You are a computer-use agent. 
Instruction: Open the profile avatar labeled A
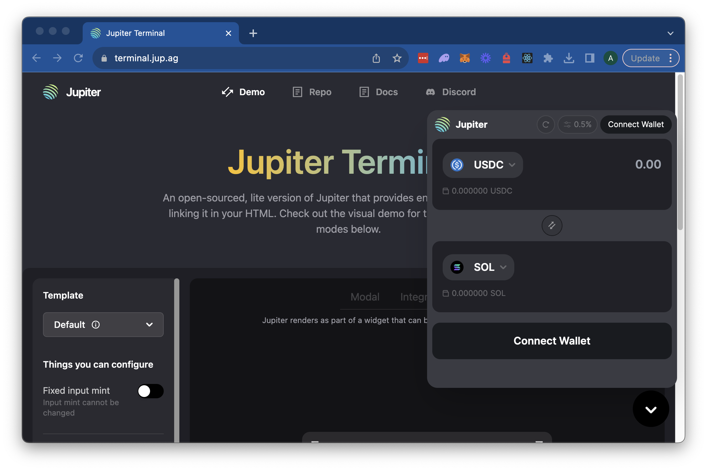click(x=611, y=58)
